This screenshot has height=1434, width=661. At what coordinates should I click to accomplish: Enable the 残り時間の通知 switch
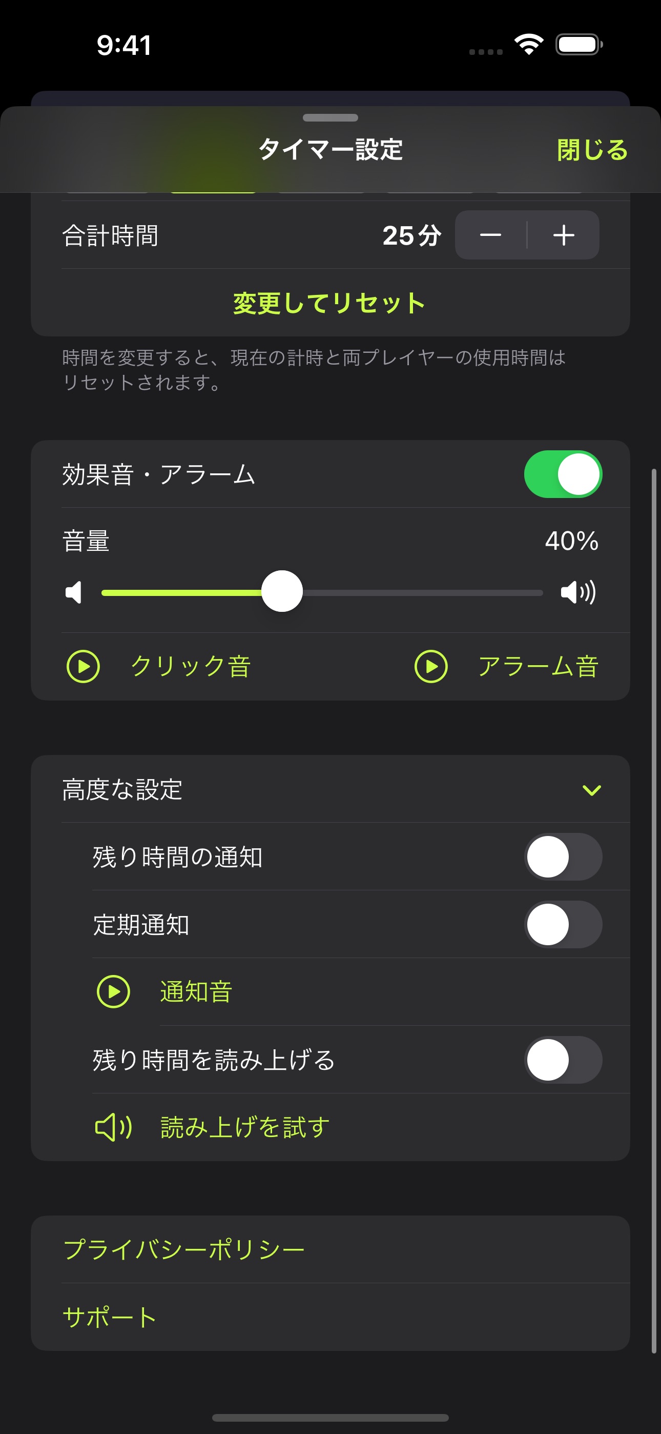pos(563,857)
